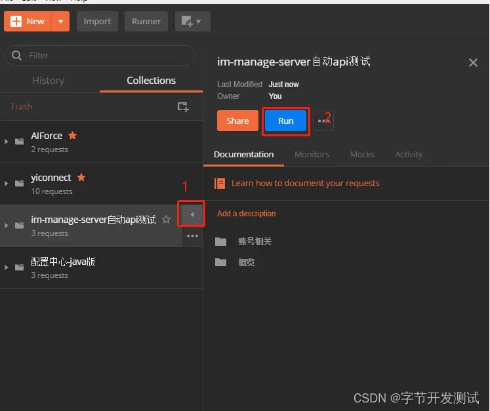Viewport: 490px width, 411px height.
Task: Select the Documentation tab
Action: 243,155
